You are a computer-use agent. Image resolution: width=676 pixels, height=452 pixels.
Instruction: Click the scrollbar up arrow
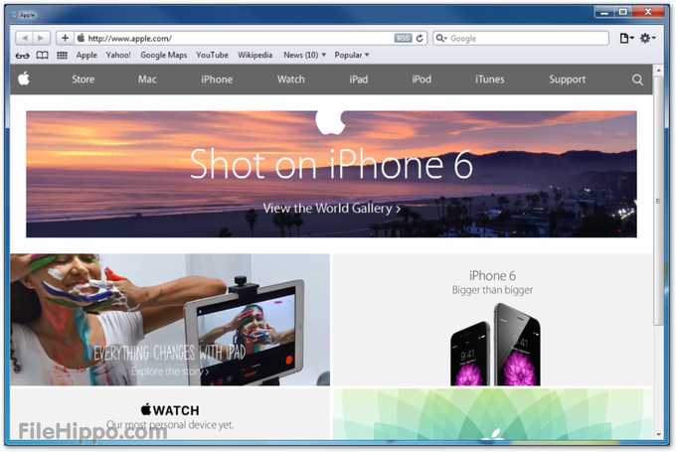tap(658, 70)
